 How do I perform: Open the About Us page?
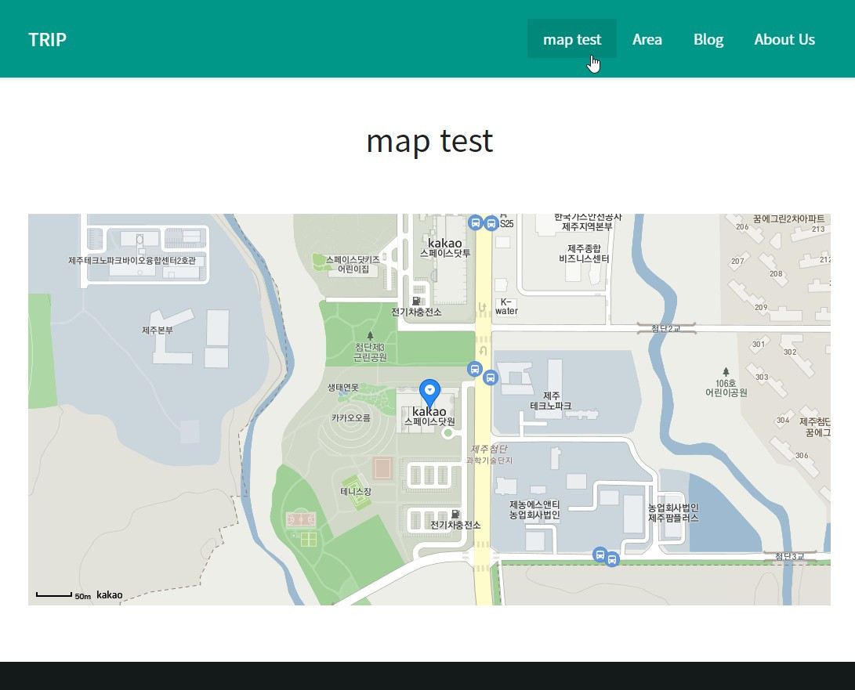click(x=784, y=39)
